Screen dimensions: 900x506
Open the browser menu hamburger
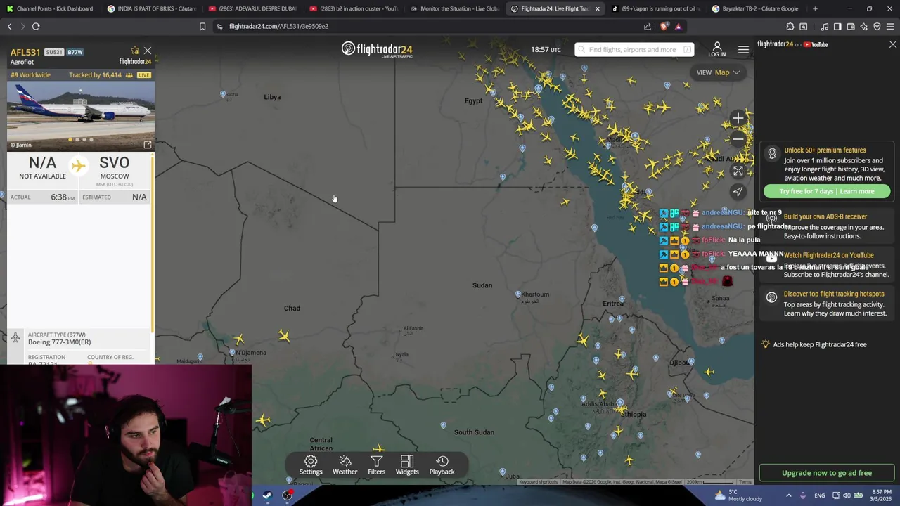pos(890,27)
